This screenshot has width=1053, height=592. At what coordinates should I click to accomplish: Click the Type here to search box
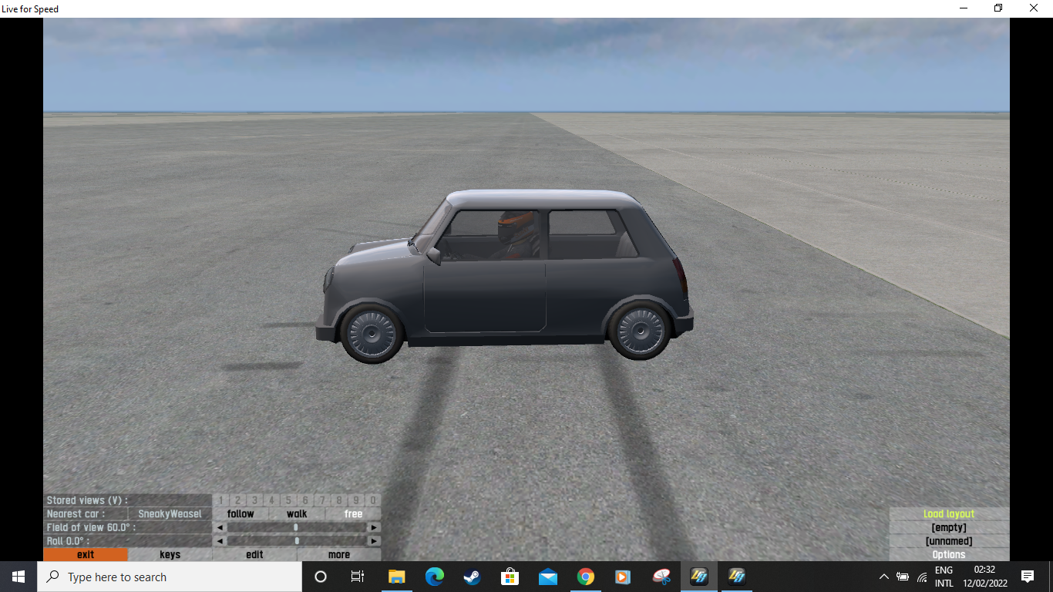(170, 577)
